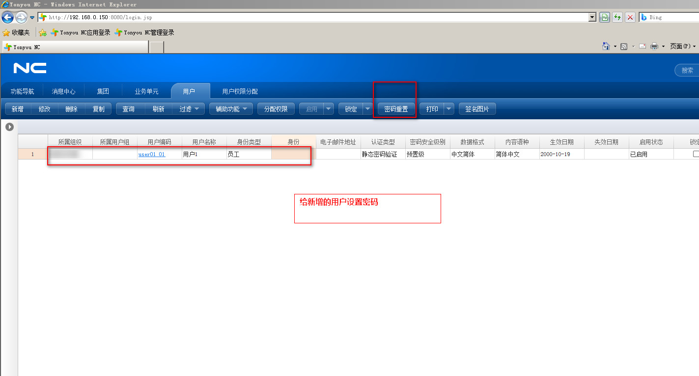Click the red X stop loading icon
Viewport: 699px width, 376px height.
pyautogui.click(x=630, y=17)
